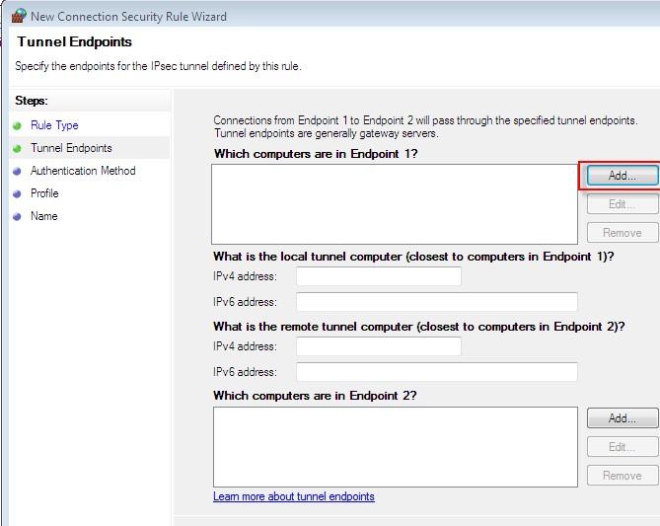The width and height of the screenshot is (660, 526).
Task: Select the Tunnel Endpoints step
Action: [71, 148]
